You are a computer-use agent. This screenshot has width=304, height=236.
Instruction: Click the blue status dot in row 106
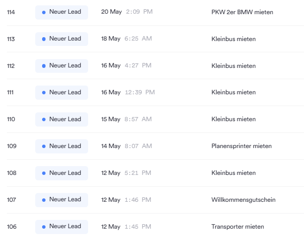pyautogui.click(x=44, y=227)
